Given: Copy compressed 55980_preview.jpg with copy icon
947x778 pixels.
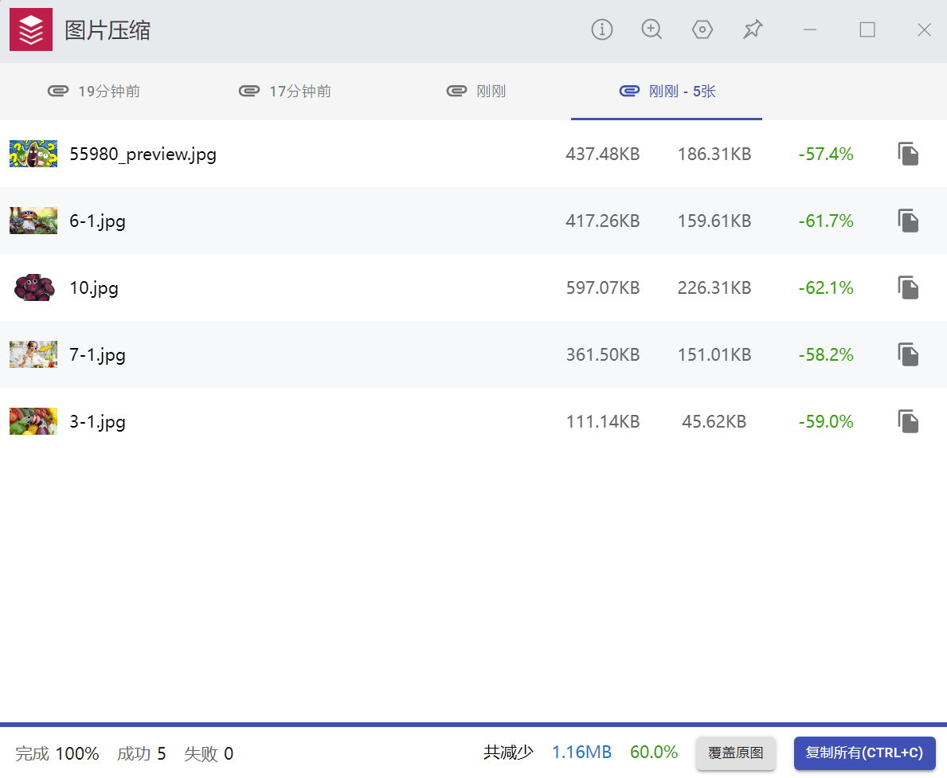Looking at the screenshot, I should click(x=908, y=154).
